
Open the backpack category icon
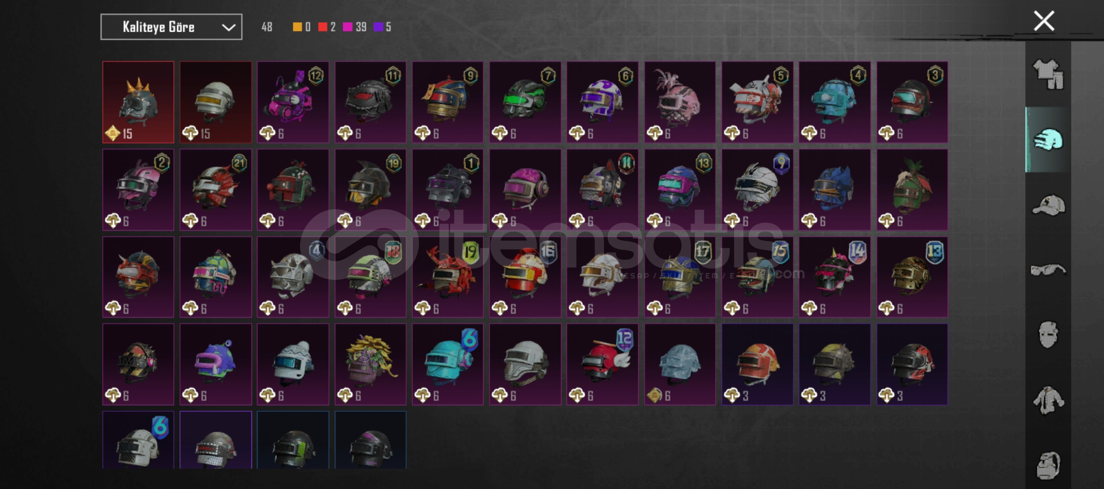pos(1048,465)
